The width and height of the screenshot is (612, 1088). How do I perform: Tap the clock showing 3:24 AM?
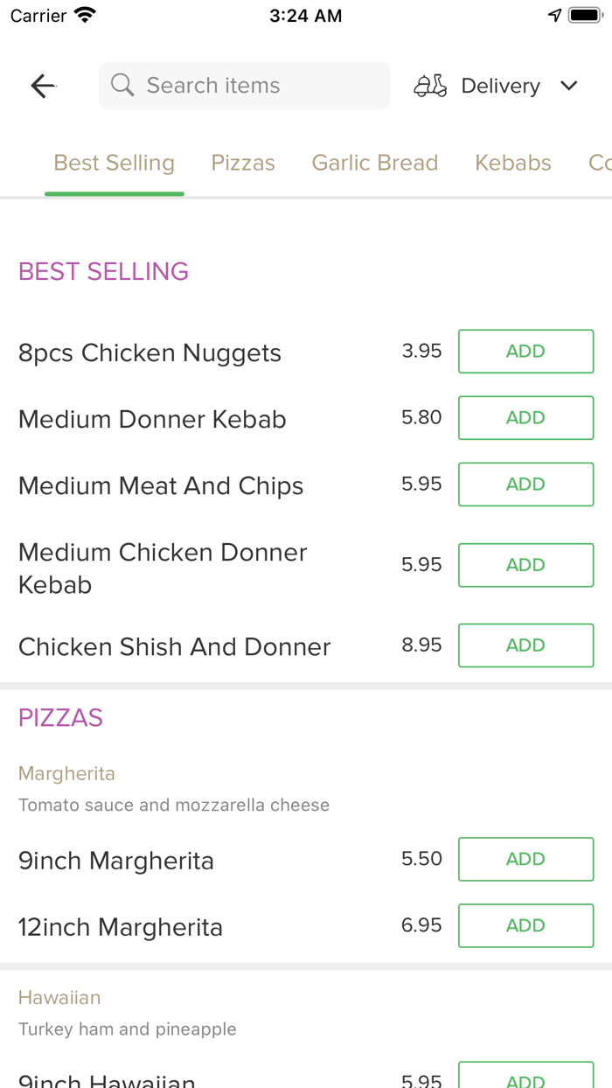(306, 15)
